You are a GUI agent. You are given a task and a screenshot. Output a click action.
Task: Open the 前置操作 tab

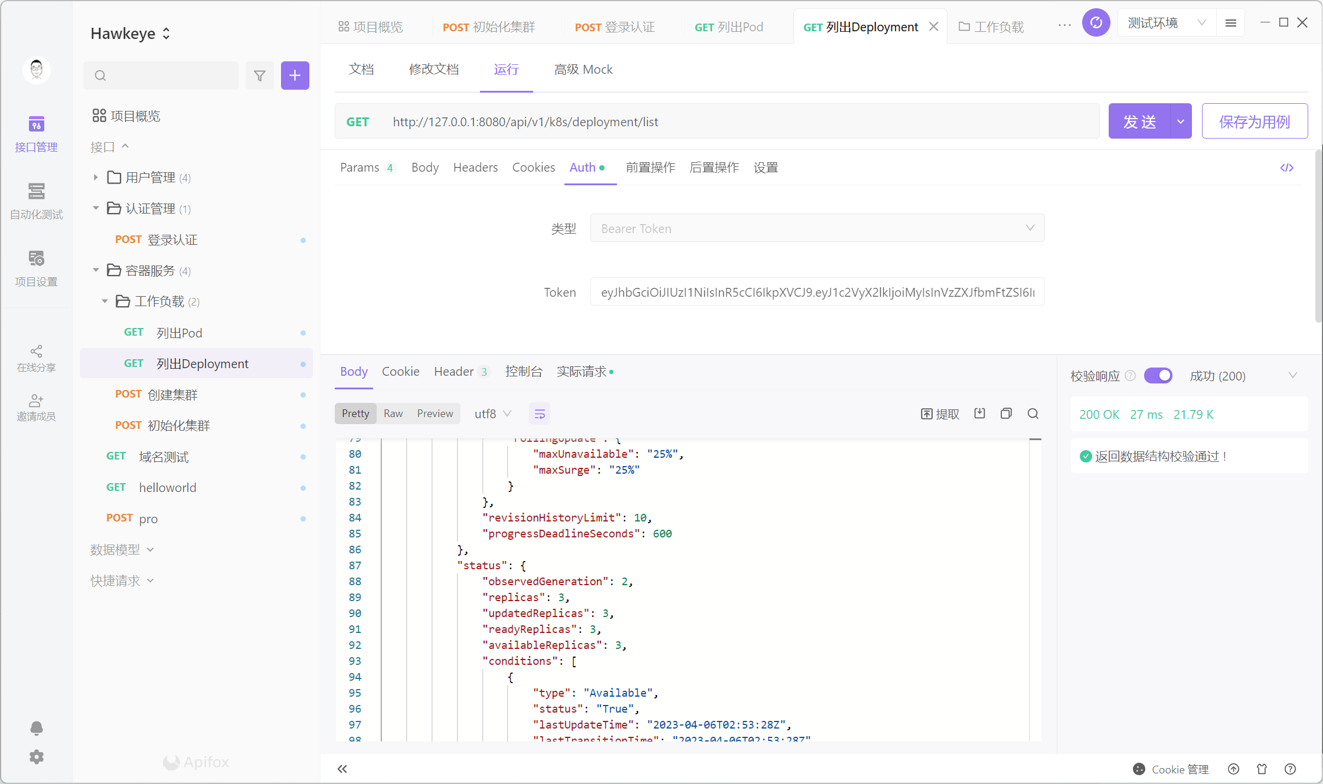(x=650, y=168)
